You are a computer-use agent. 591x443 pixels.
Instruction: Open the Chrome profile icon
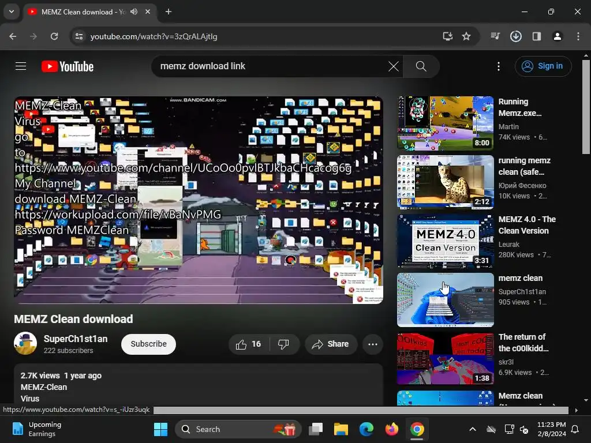click(557, 36)
